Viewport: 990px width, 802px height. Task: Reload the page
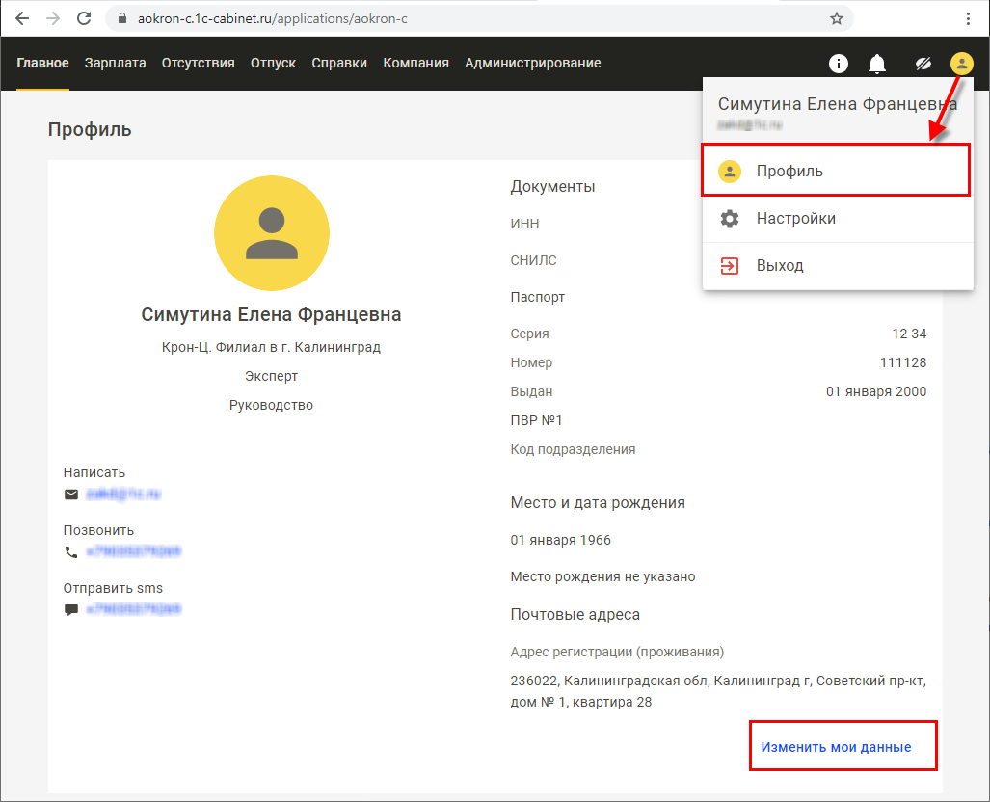click(84, 18)
